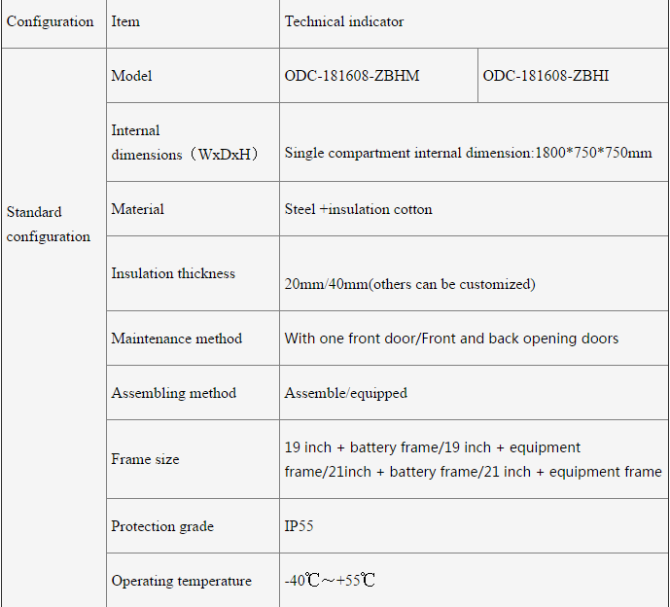
Task: Click model ODC-181608-ZBHM
Action: [352, 76]
